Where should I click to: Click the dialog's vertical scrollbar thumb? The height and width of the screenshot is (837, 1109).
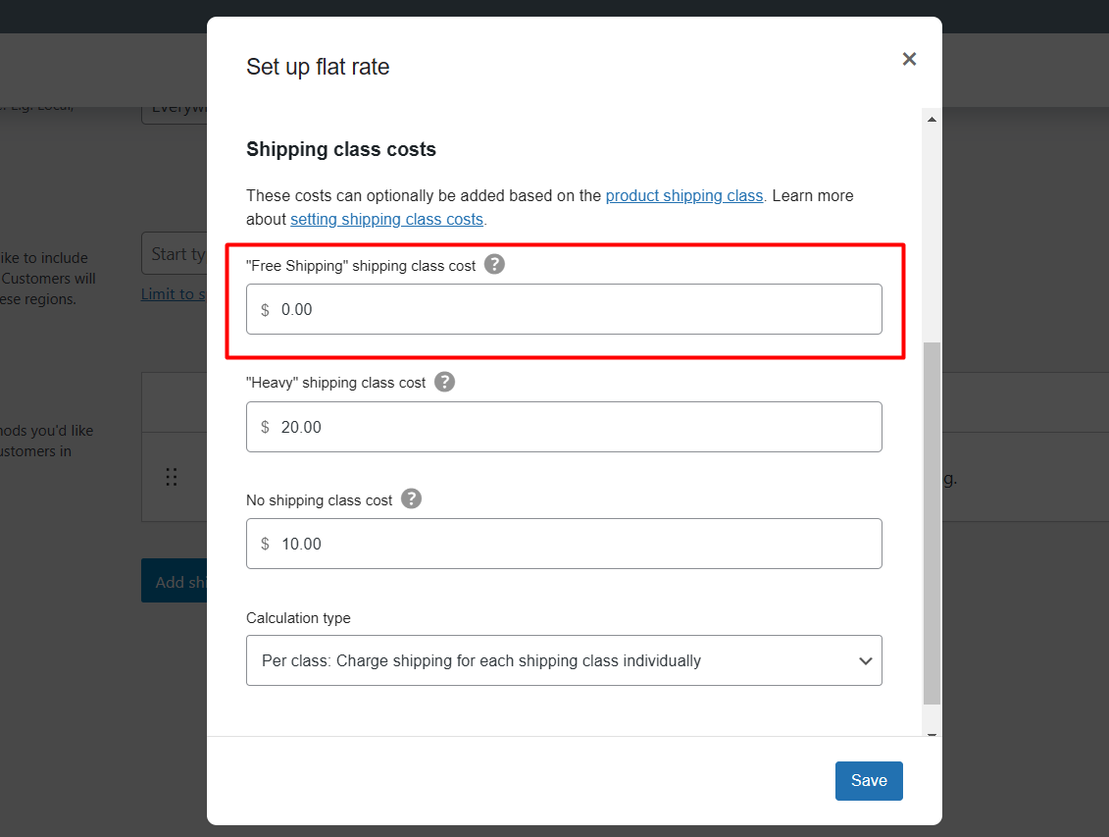(x=932, y=522)
